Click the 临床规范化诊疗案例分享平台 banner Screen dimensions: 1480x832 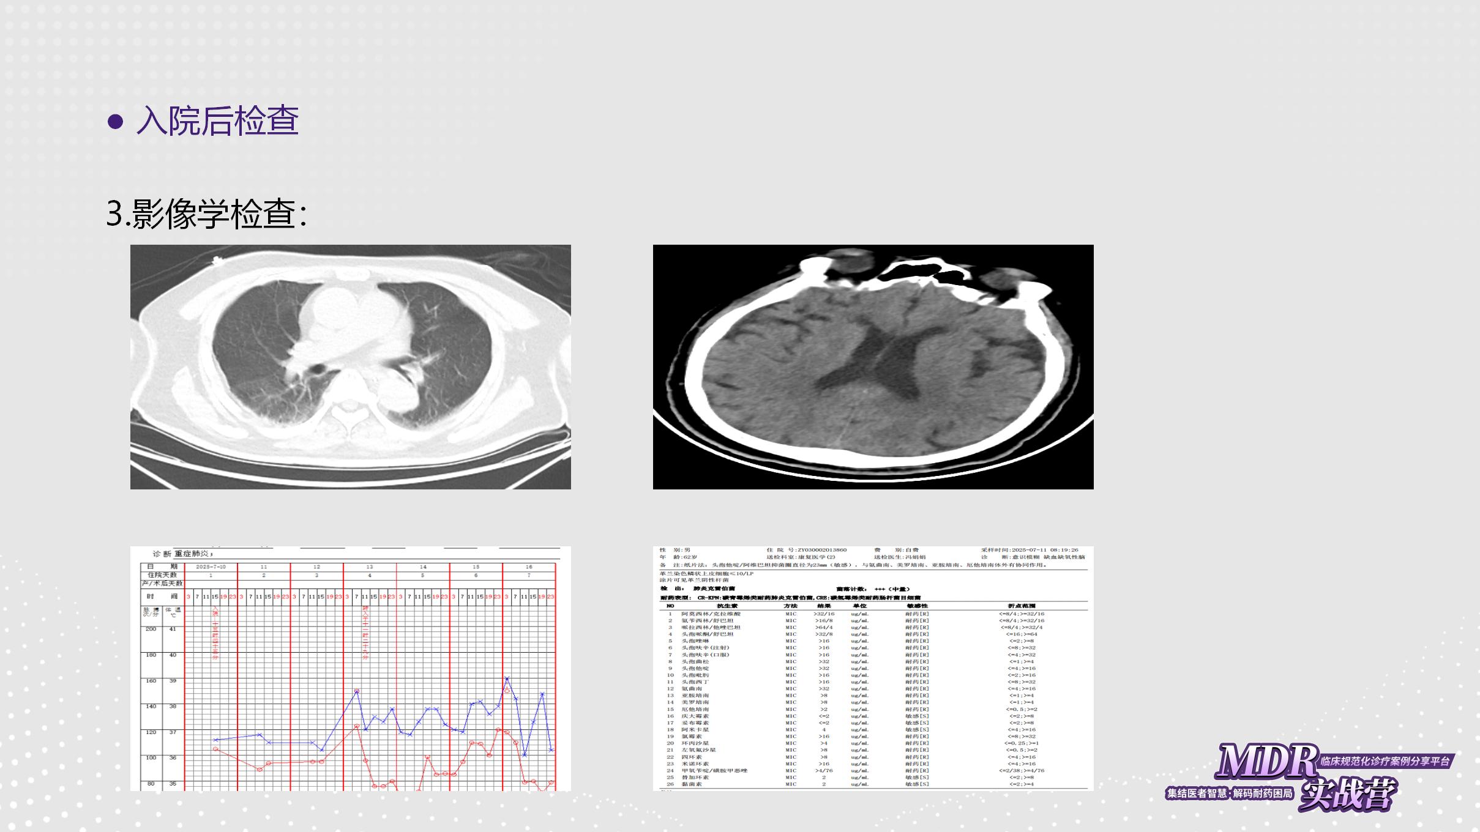coord(1385,762)
